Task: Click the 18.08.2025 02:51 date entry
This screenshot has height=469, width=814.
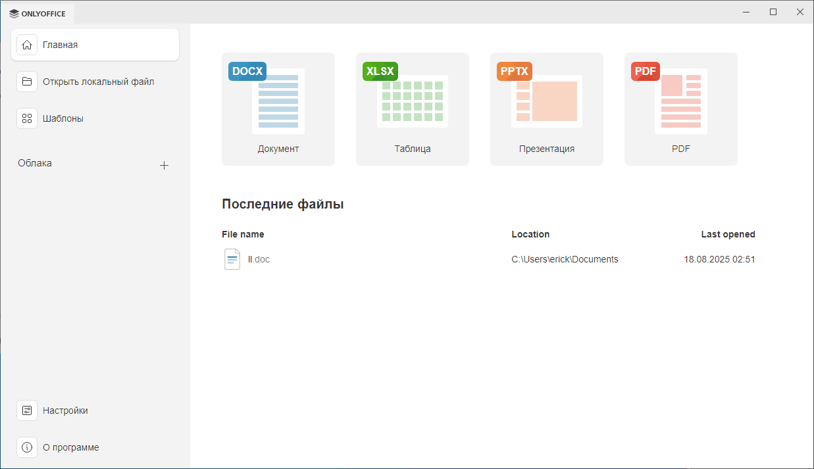Action: coord(719,259)
